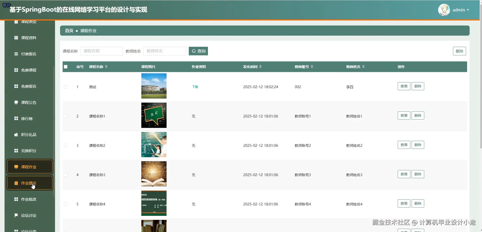482x232 pixels.
Task: Click the 教师账号 value 002
Action: pyautogui.click(x=298, y=87)
